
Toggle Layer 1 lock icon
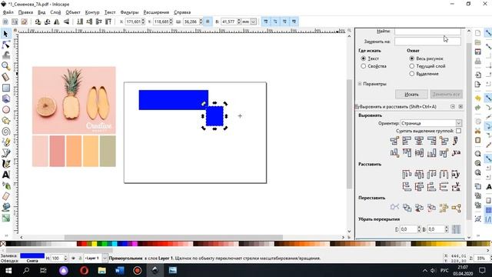click(80, 259)
